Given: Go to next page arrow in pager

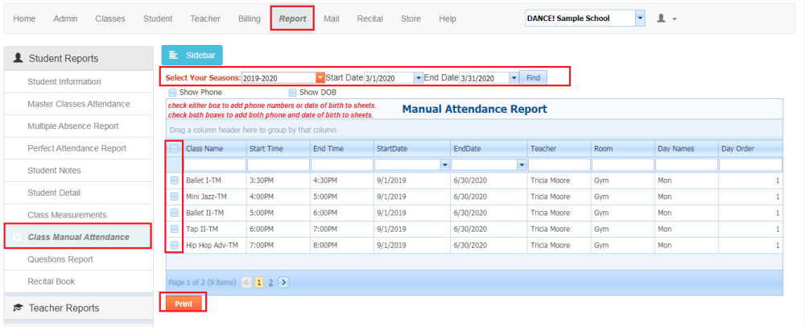Looking at the screenshot, I should click(284, 282).
